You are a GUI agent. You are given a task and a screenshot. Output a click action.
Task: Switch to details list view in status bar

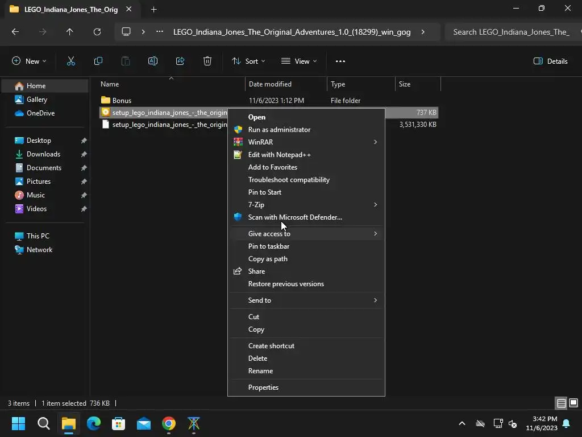pyautogui.click(x=561, y=403)
